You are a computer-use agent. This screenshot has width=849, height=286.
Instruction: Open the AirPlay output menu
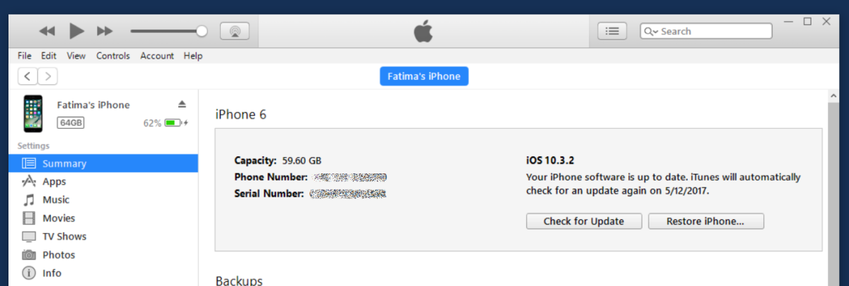[x=235, y=31]
